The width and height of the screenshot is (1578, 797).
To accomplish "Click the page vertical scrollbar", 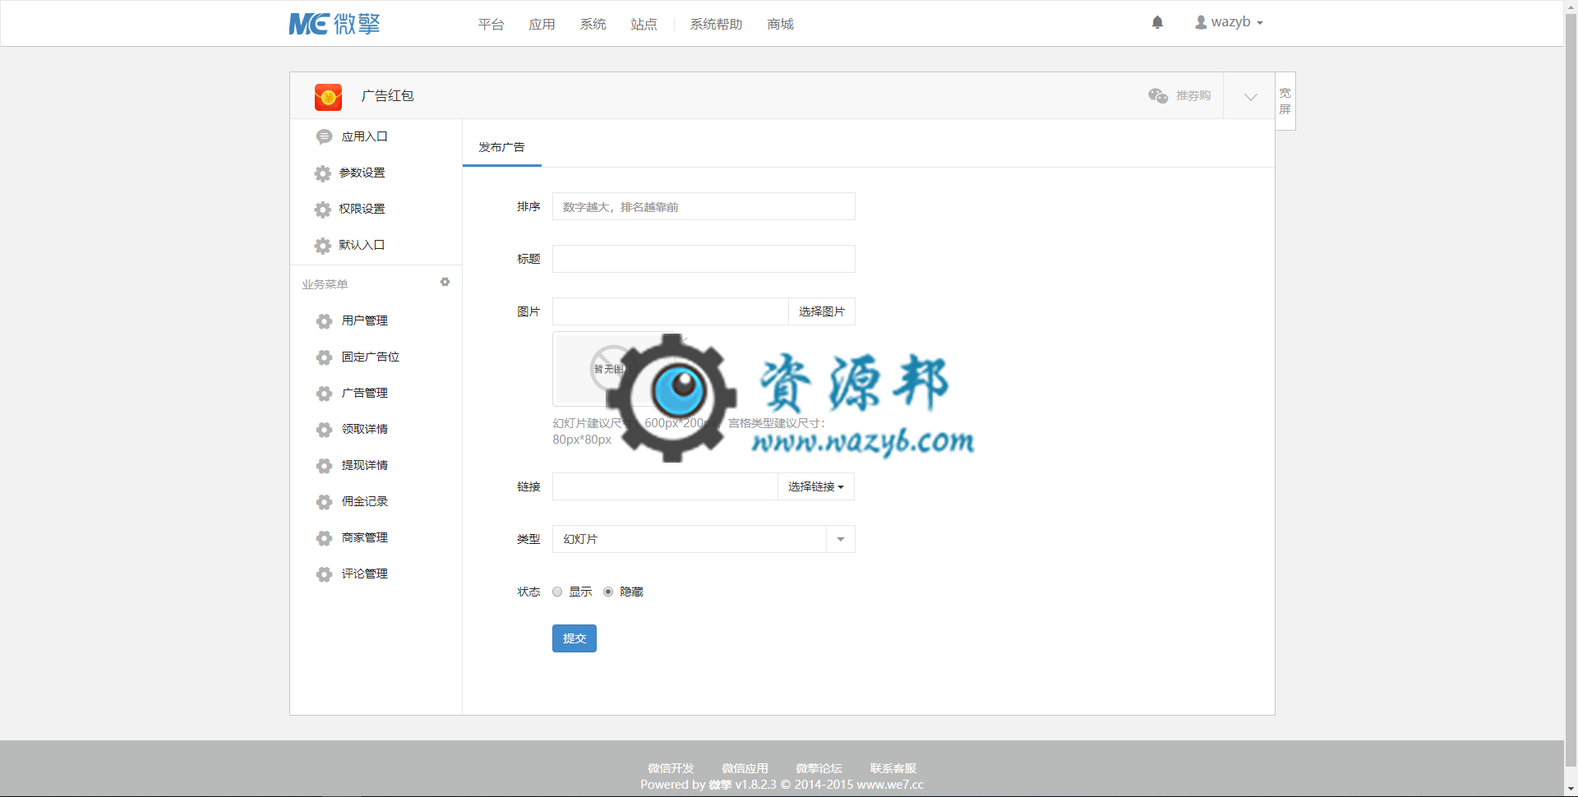I will coord(1571,391).
